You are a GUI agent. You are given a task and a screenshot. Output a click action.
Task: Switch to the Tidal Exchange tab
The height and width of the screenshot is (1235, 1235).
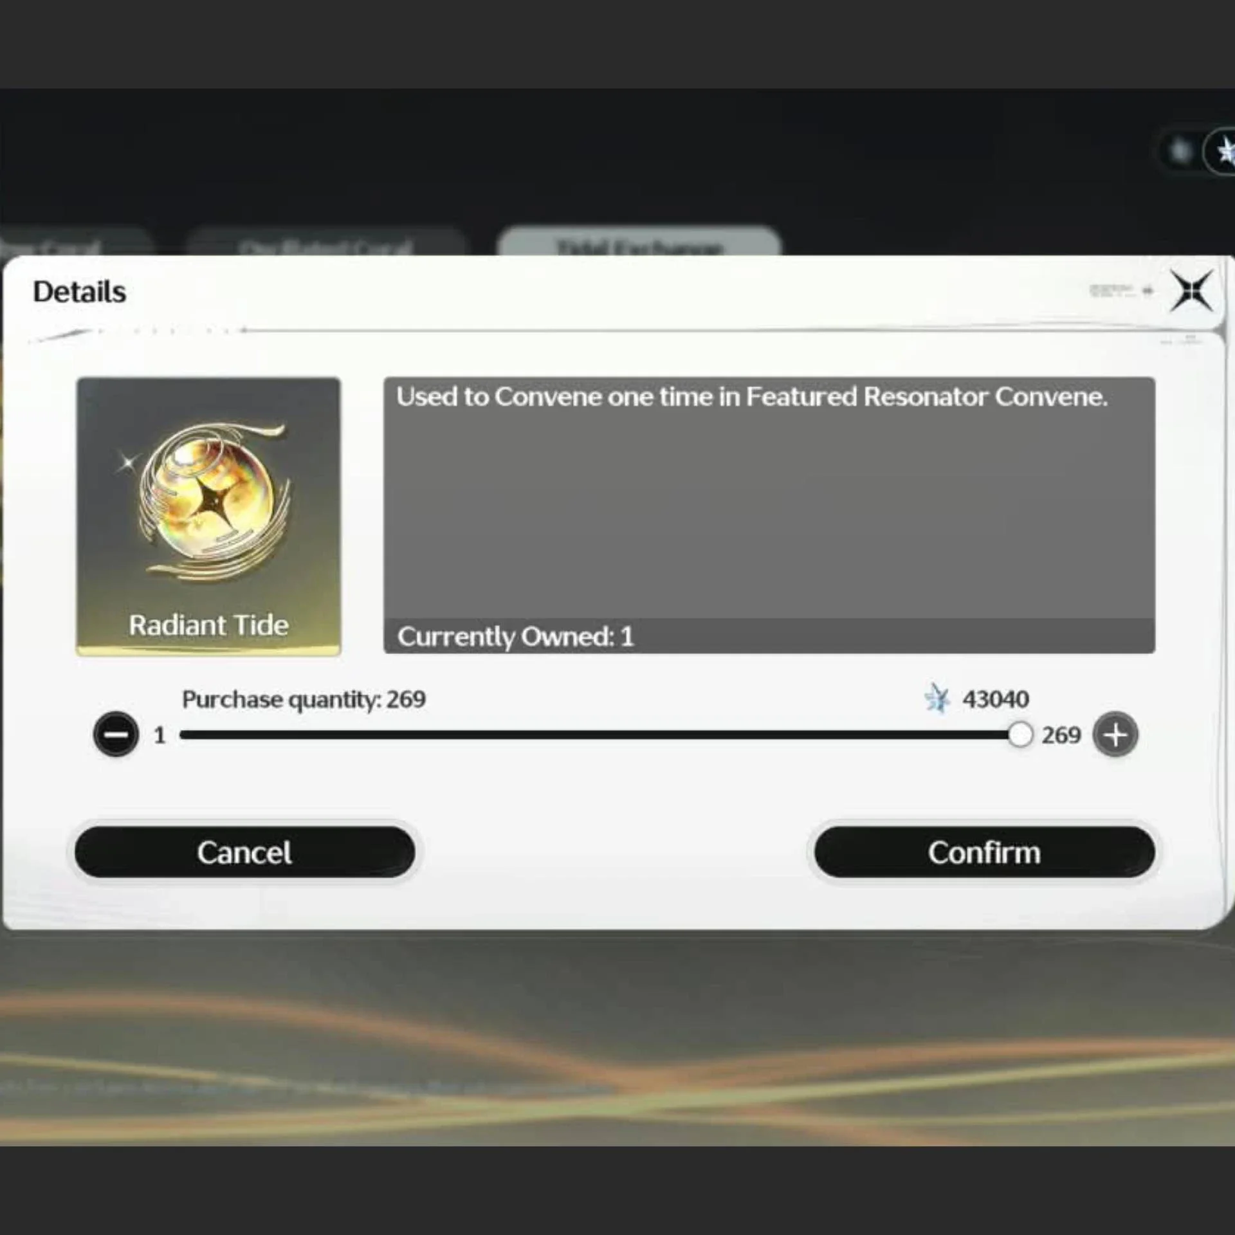tap(639, 242)
